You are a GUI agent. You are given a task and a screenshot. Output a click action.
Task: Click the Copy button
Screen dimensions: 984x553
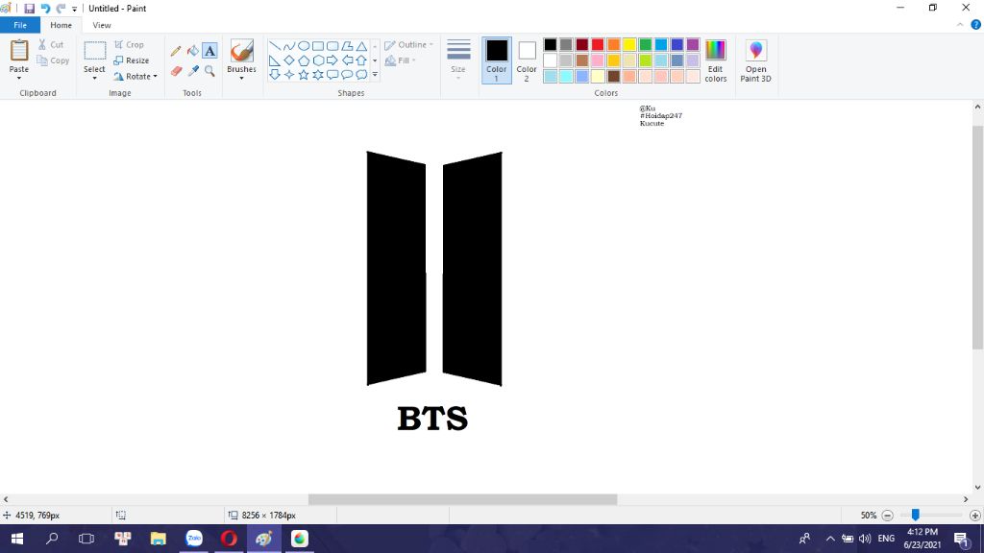(54, 60)
